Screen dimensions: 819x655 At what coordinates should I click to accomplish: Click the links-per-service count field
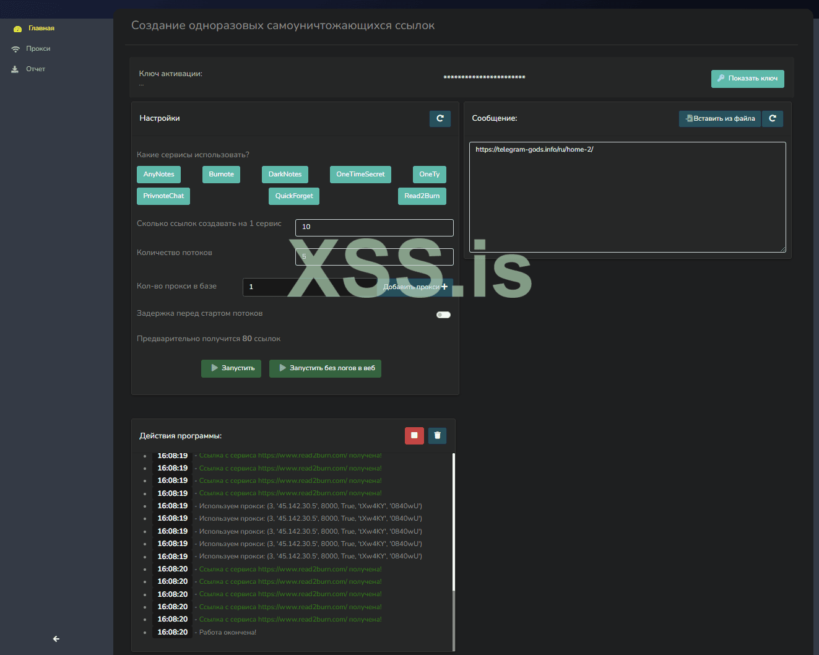pos(374,227)
